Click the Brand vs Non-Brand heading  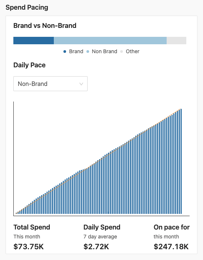[x=45, y=26]
